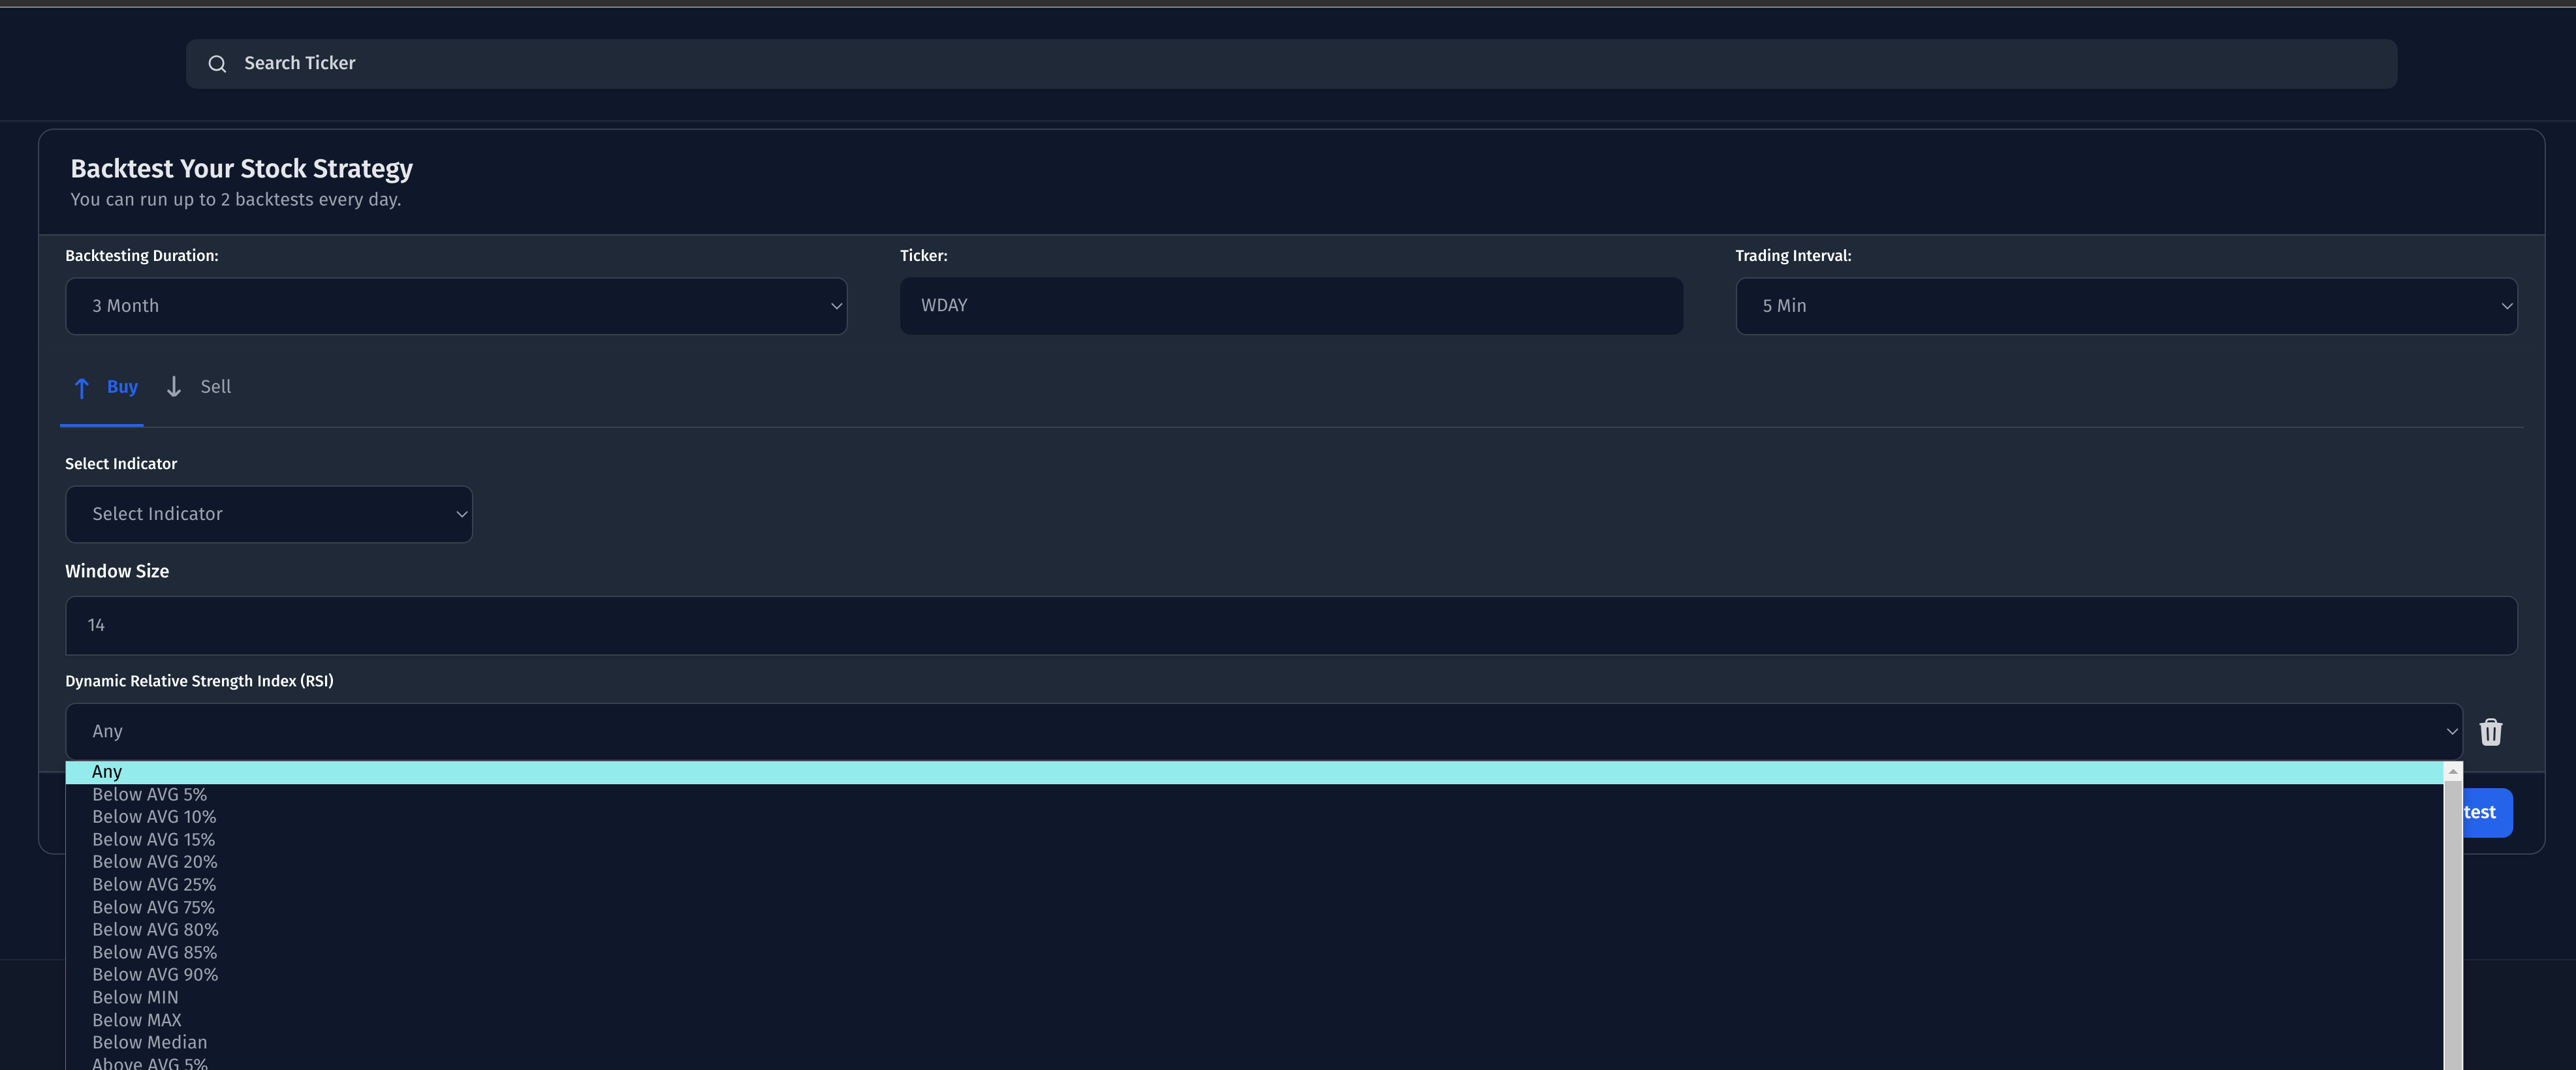Pick the highlighted Any option
2576x1070 pixels.
click(x=107, y=772)
